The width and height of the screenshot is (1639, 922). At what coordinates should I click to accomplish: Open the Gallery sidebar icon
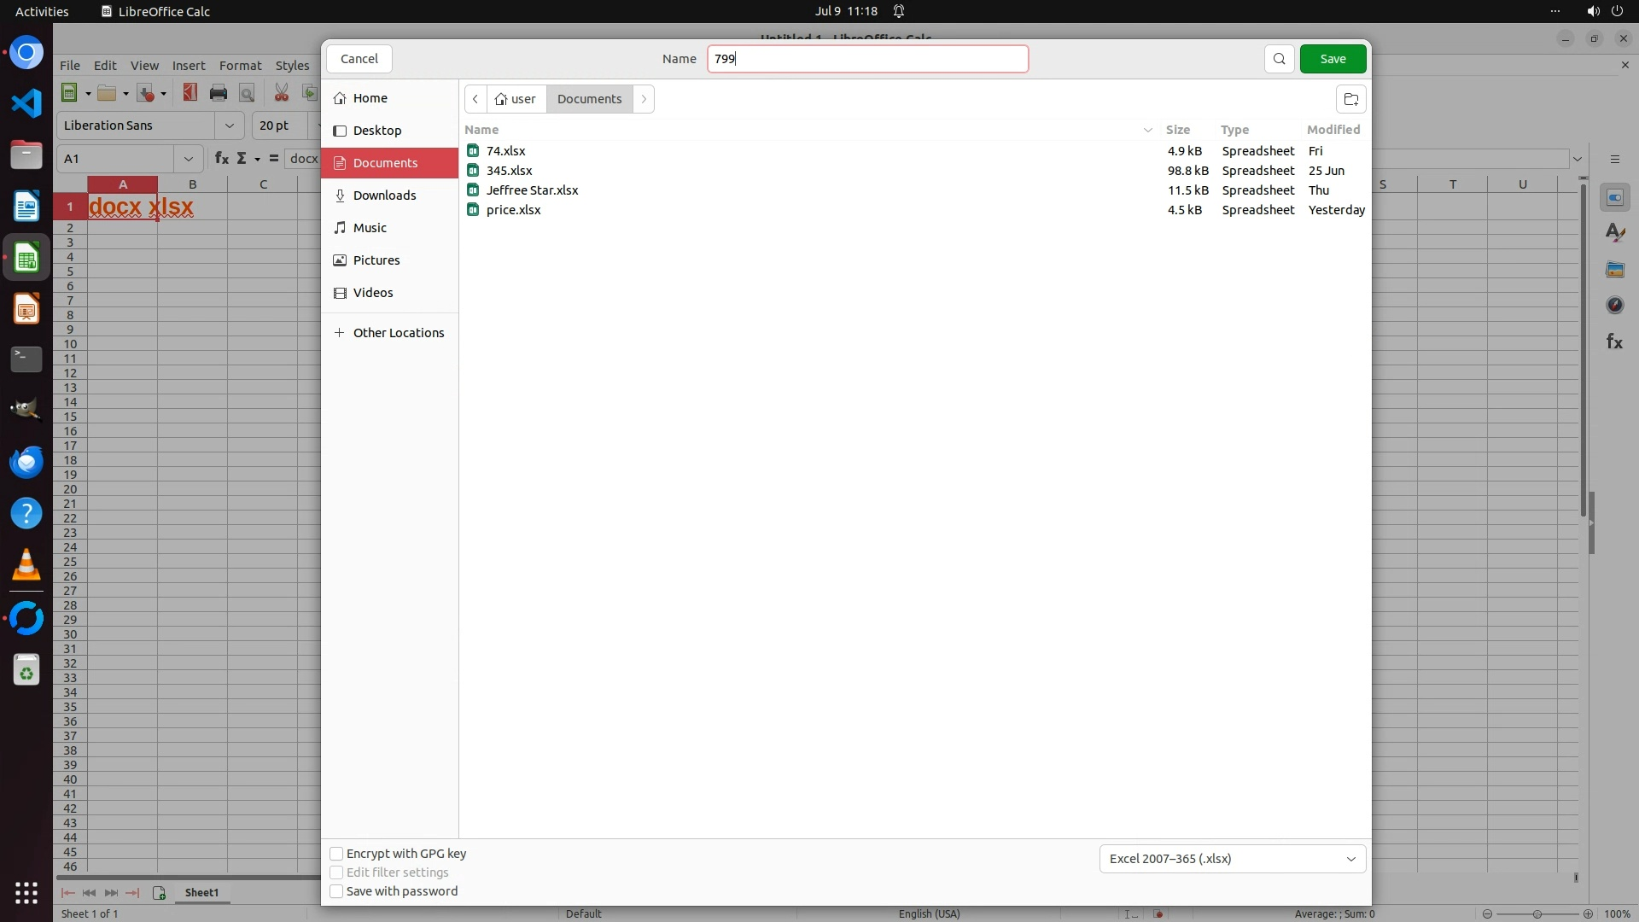click(1614, 269)
